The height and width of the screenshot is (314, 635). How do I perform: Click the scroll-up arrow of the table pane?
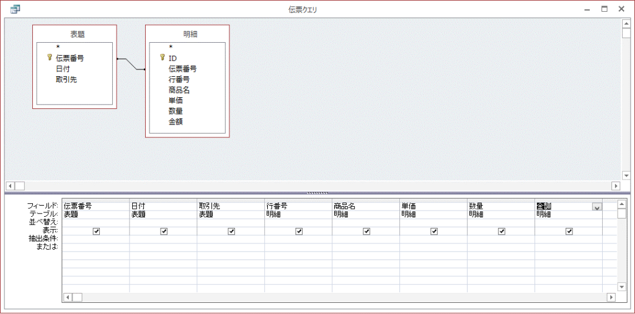tap(626, 24)
